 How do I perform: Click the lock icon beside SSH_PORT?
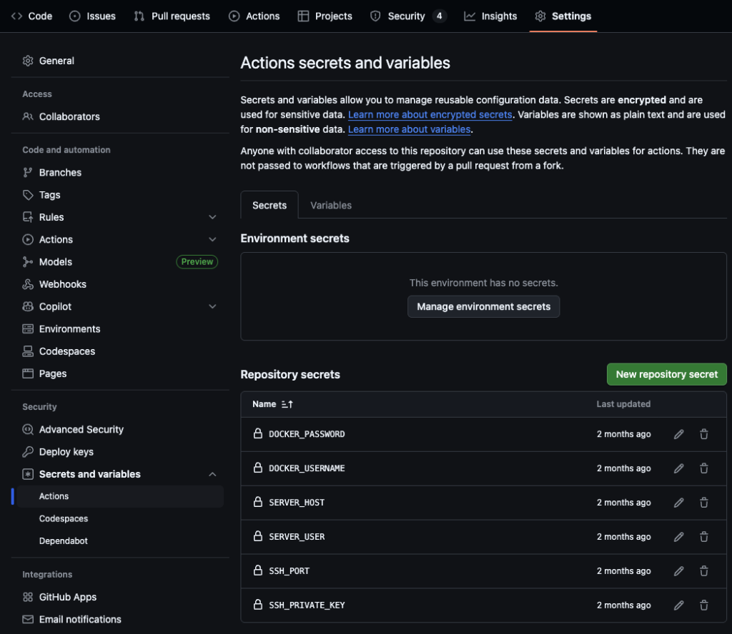(257, 570)
